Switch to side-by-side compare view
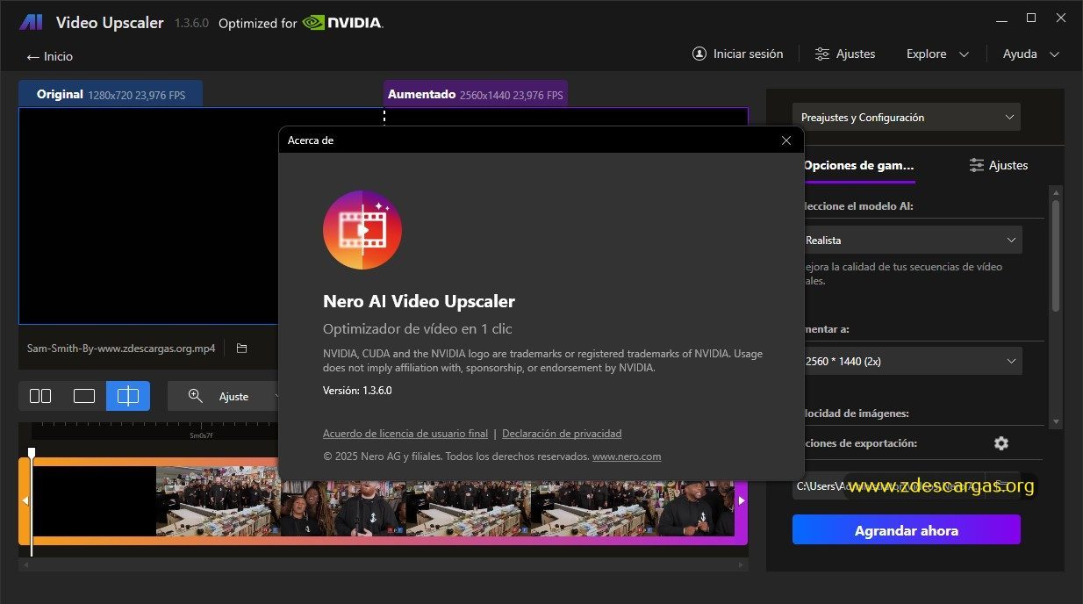The image size is (1083, 604). [x=40, y=396]
